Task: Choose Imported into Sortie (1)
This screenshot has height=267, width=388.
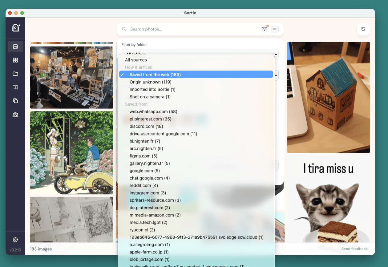Action: coord(196,89)
